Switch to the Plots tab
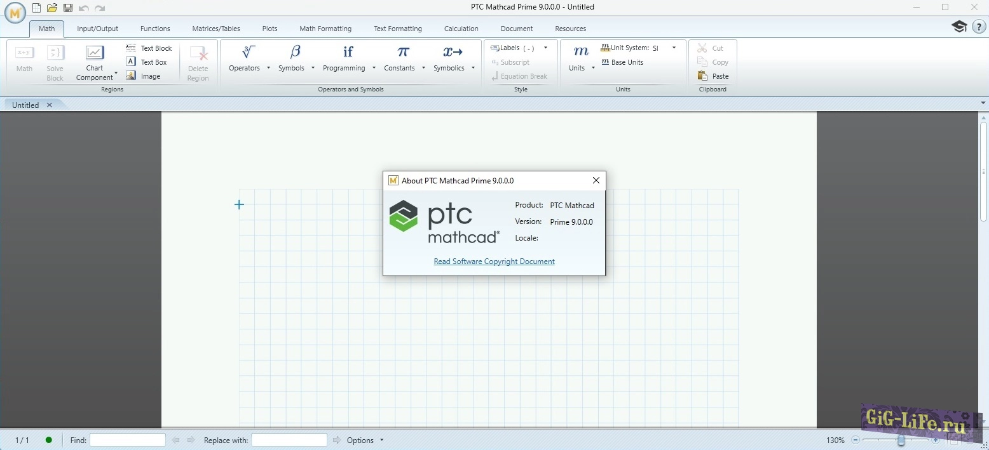Viewport: 989px width, 450px height. tap(269, 29)
